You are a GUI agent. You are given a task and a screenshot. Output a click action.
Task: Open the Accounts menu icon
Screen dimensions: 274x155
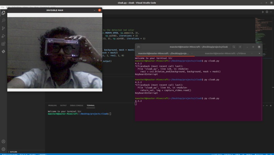click(3, 141)
